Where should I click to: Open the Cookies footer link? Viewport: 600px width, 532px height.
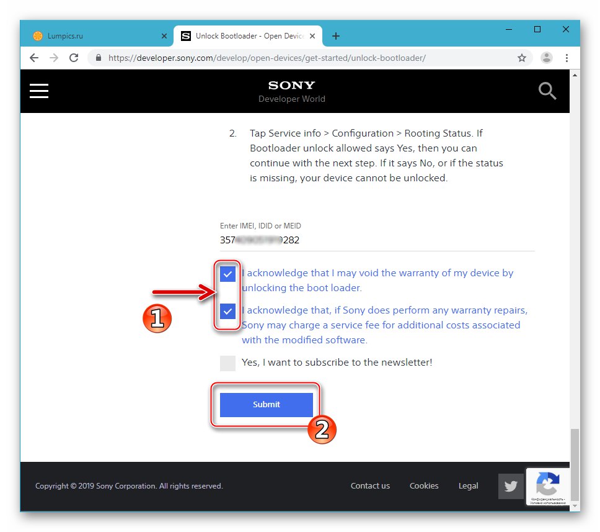coord(424,486)
